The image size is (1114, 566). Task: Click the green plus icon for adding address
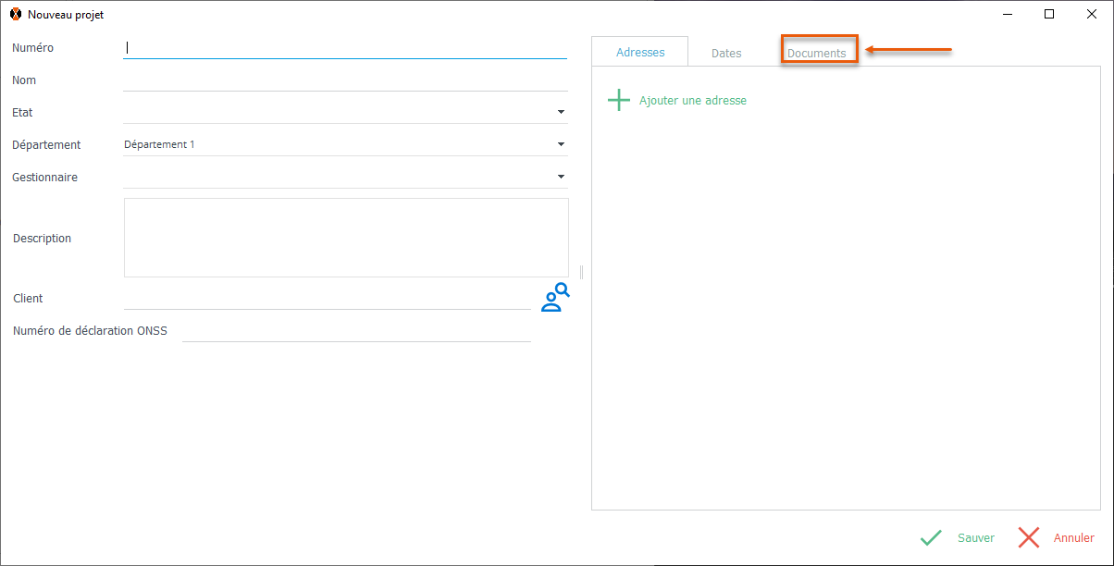(x=618, y=100)
